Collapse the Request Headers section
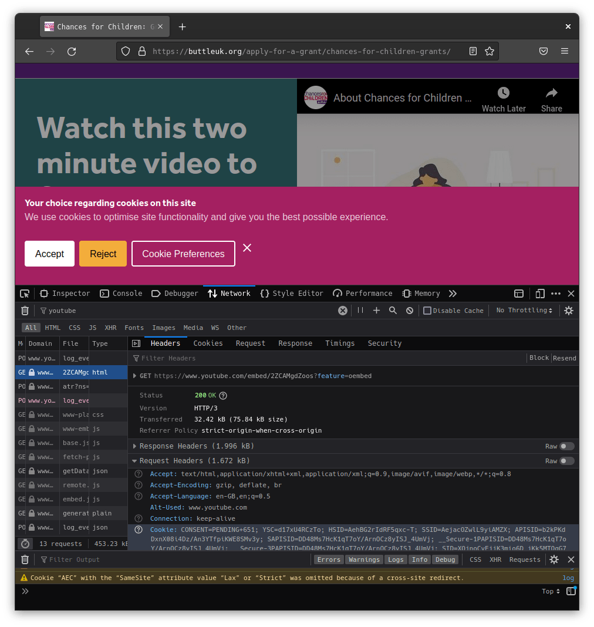Image resolution: width=594 pixels, height=627 pixels. pos(135,461)
